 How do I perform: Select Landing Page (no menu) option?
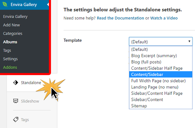[161, 87]
